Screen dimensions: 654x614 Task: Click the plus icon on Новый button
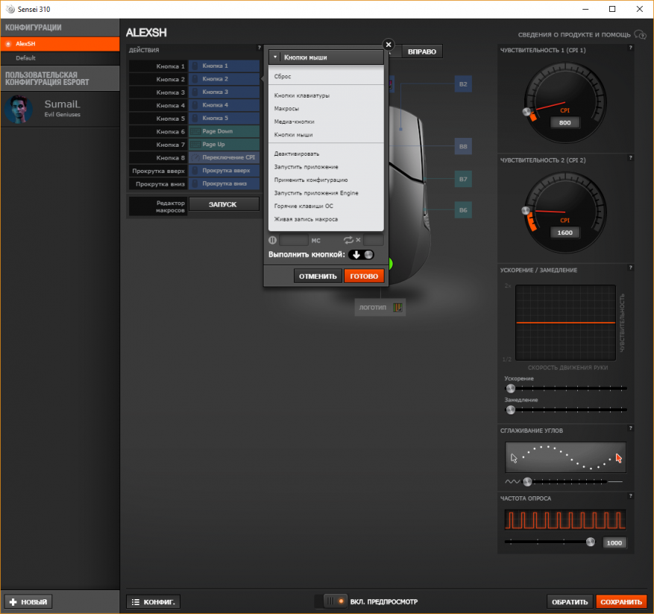coord(13,602)
